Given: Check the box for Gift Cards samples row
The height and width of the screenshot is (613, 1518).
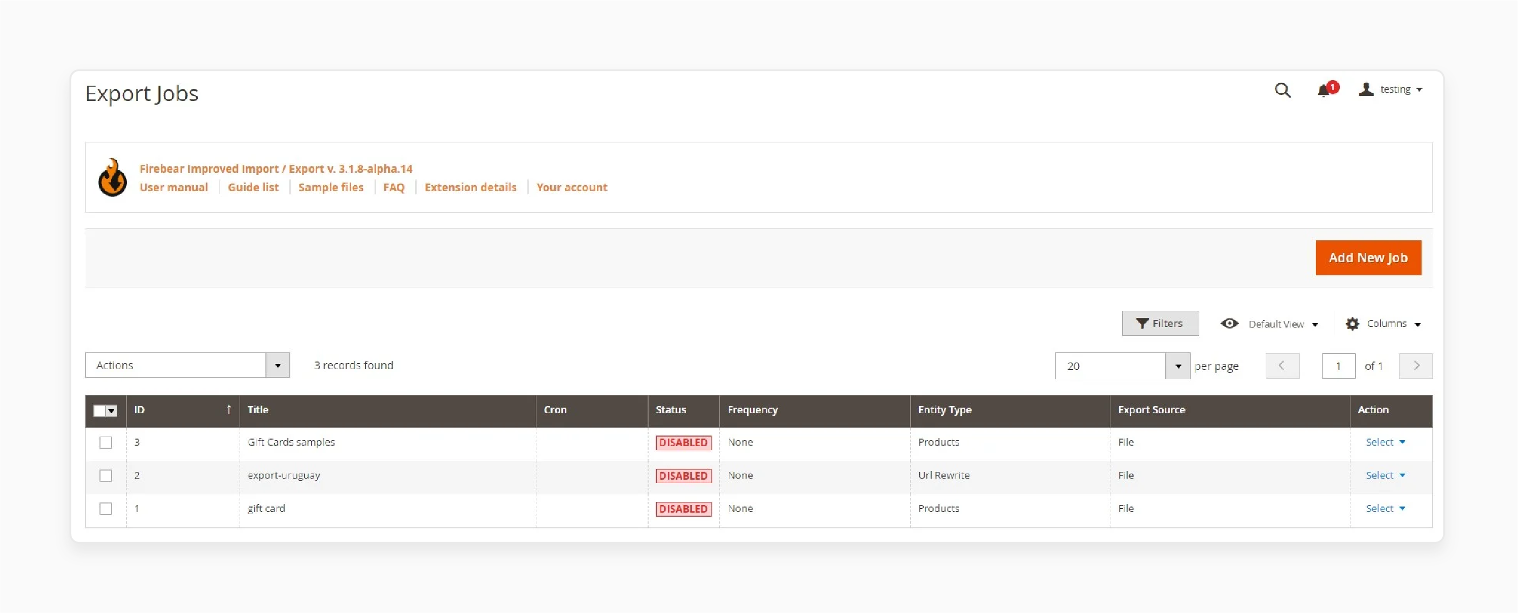Looking at the screenshot, I should pyautogui.click(x=106, y=442).
